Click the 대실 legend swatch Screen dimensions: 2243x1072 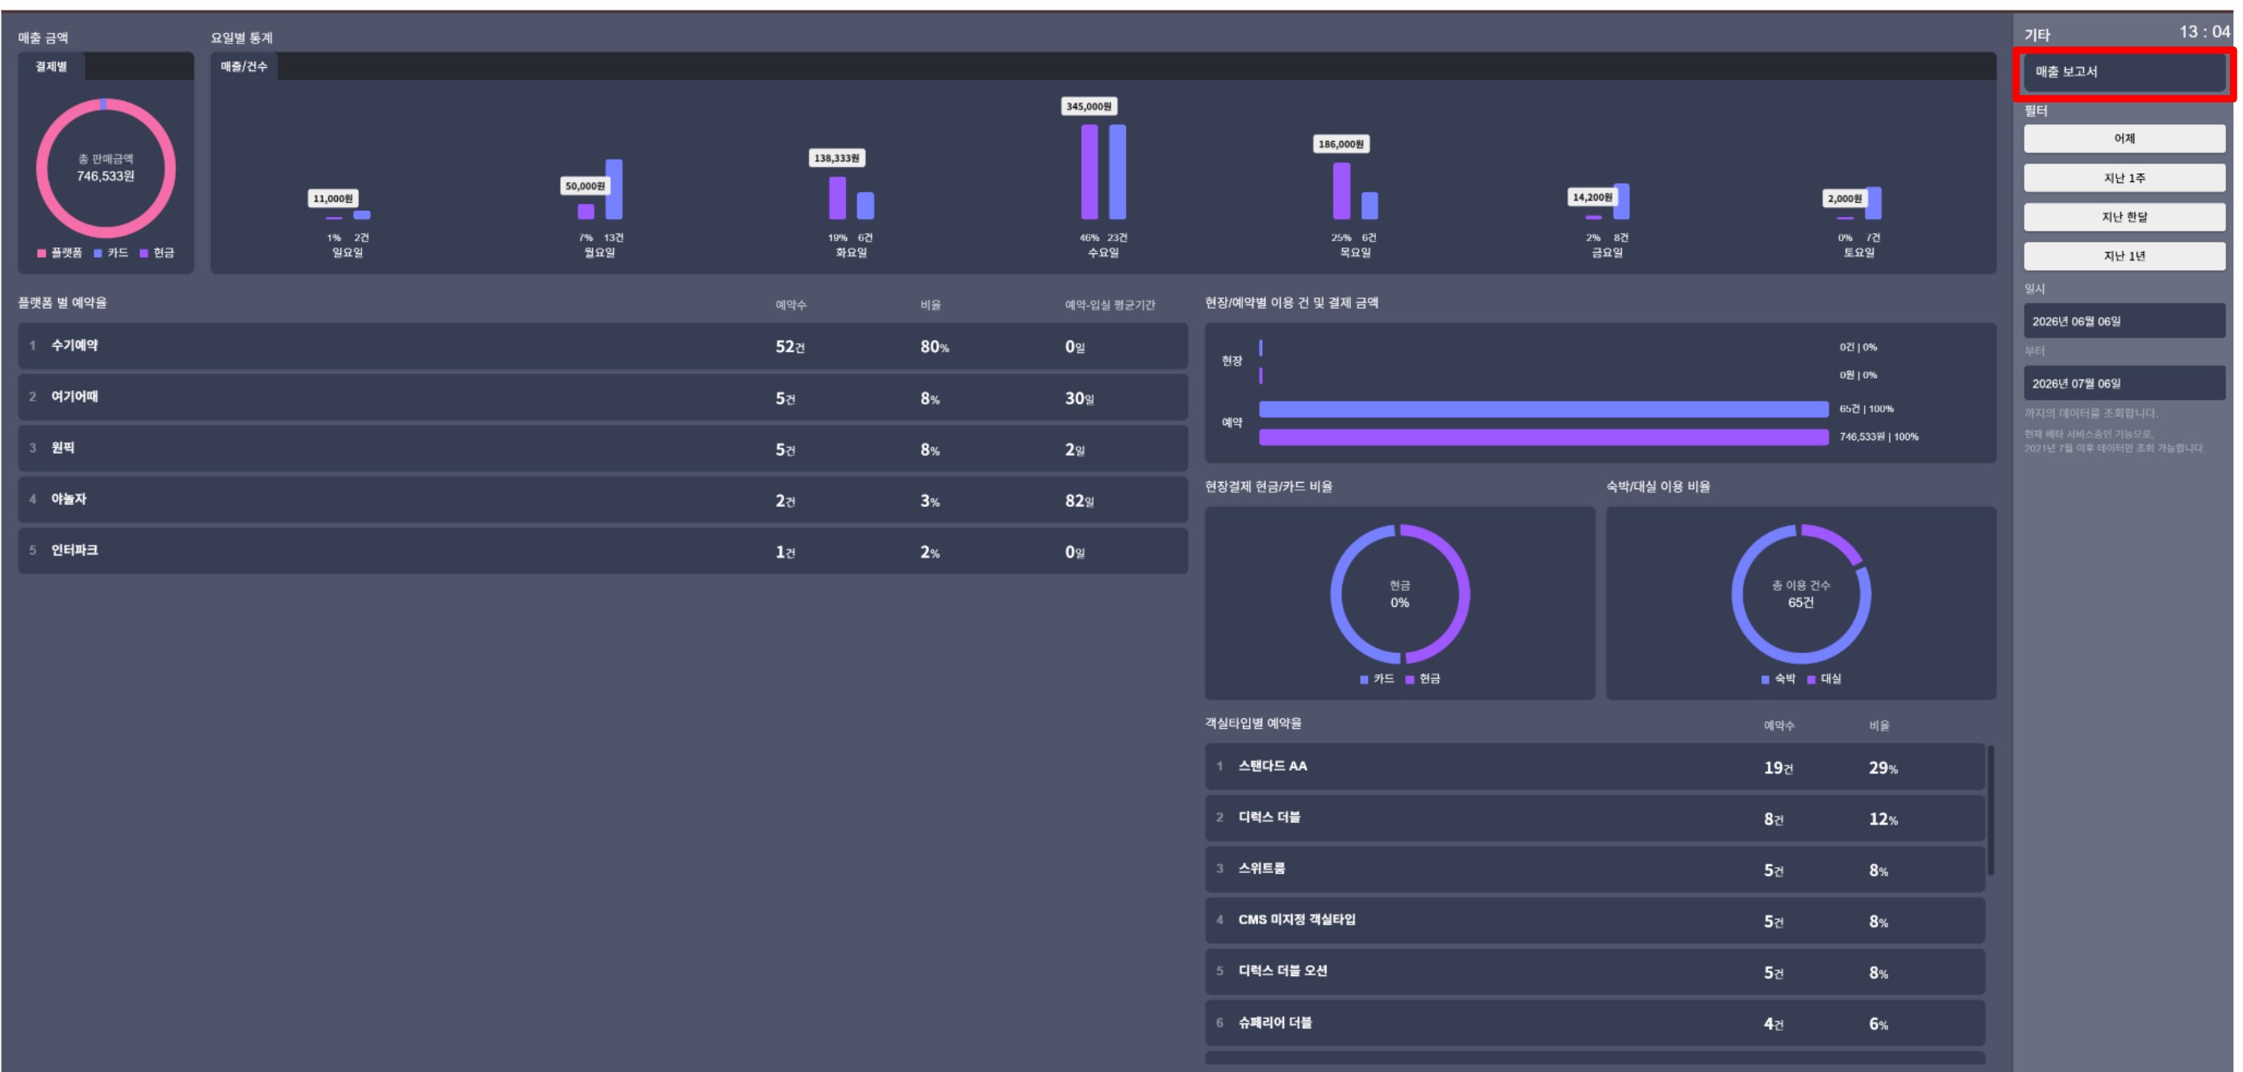click(x=1811, y=679)
